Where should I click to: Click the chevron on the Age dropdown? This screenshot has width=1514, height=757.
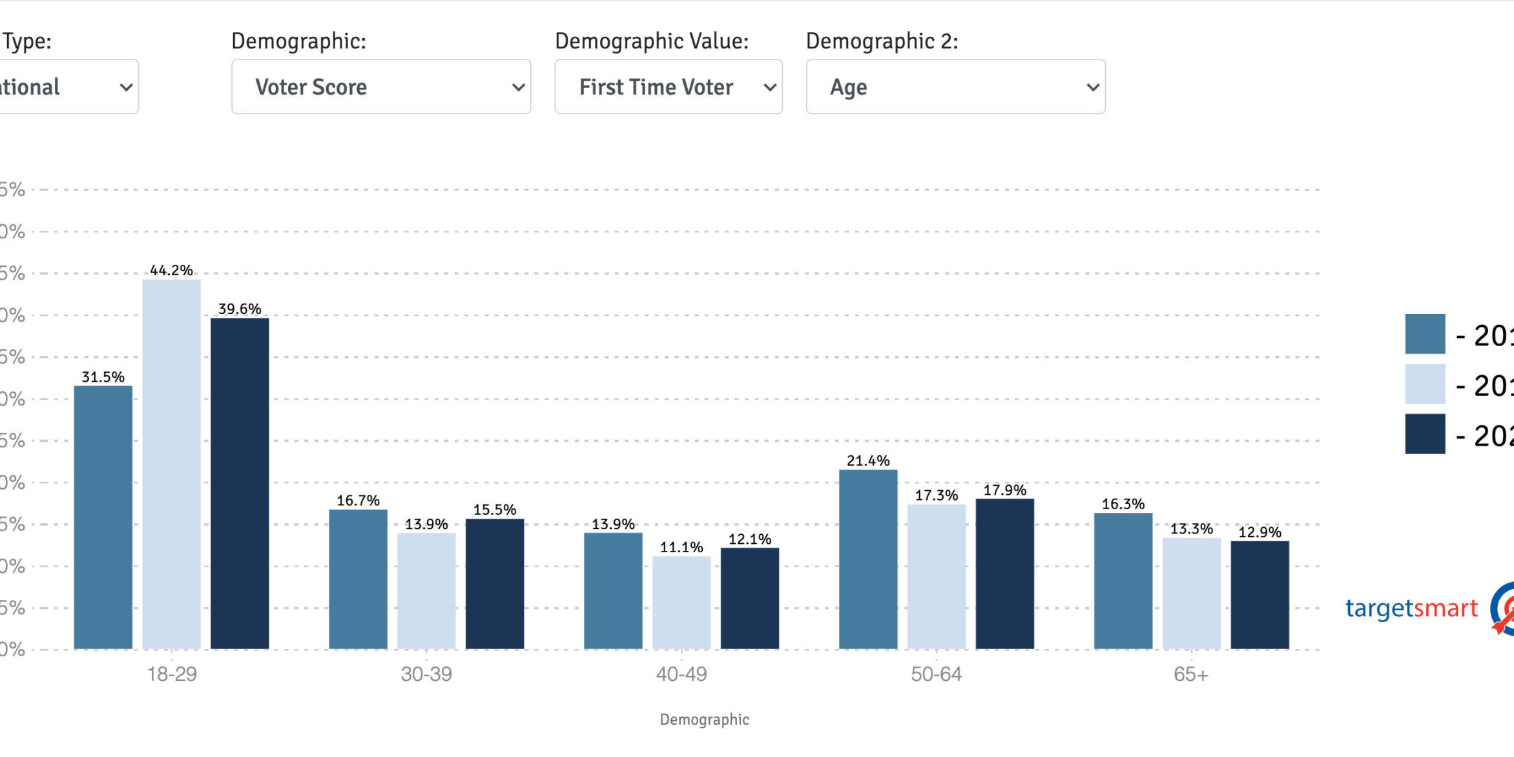[x=1090, y=87]
